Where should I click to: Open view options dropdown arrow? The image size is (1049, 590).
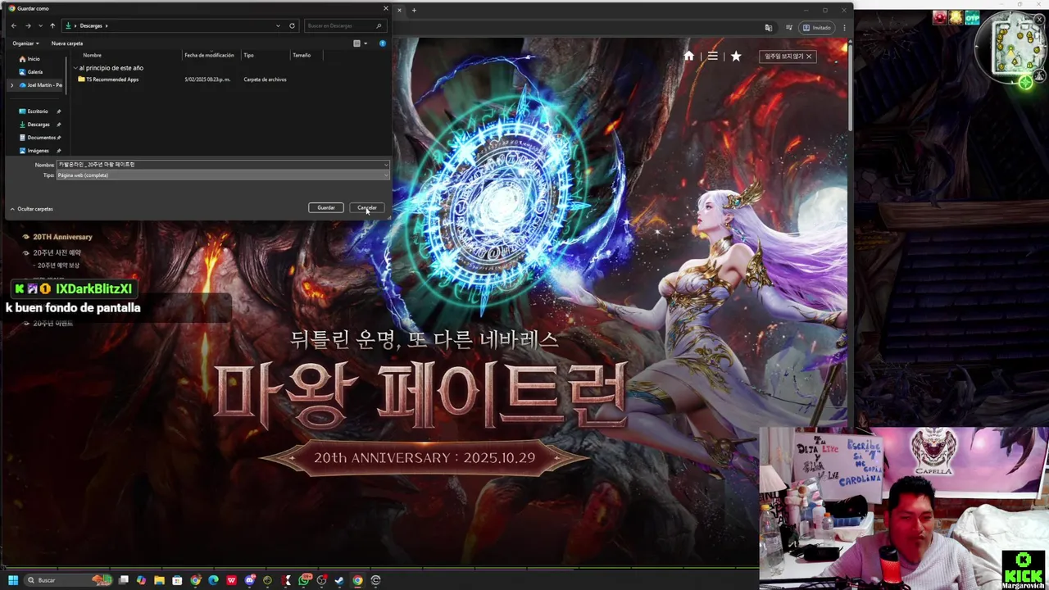366,43
